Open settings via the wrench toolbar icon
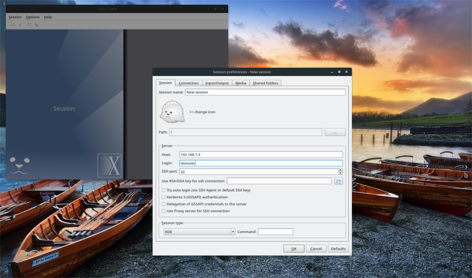The image size is (472, 278). tap(36, 25)
